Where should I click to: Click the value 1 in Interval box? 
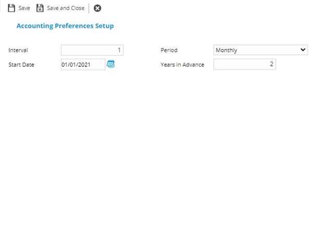119,50
